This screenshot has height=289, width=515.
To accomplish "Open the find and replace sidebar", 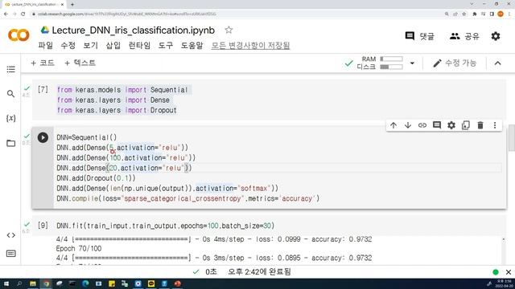I will [10, 94].
